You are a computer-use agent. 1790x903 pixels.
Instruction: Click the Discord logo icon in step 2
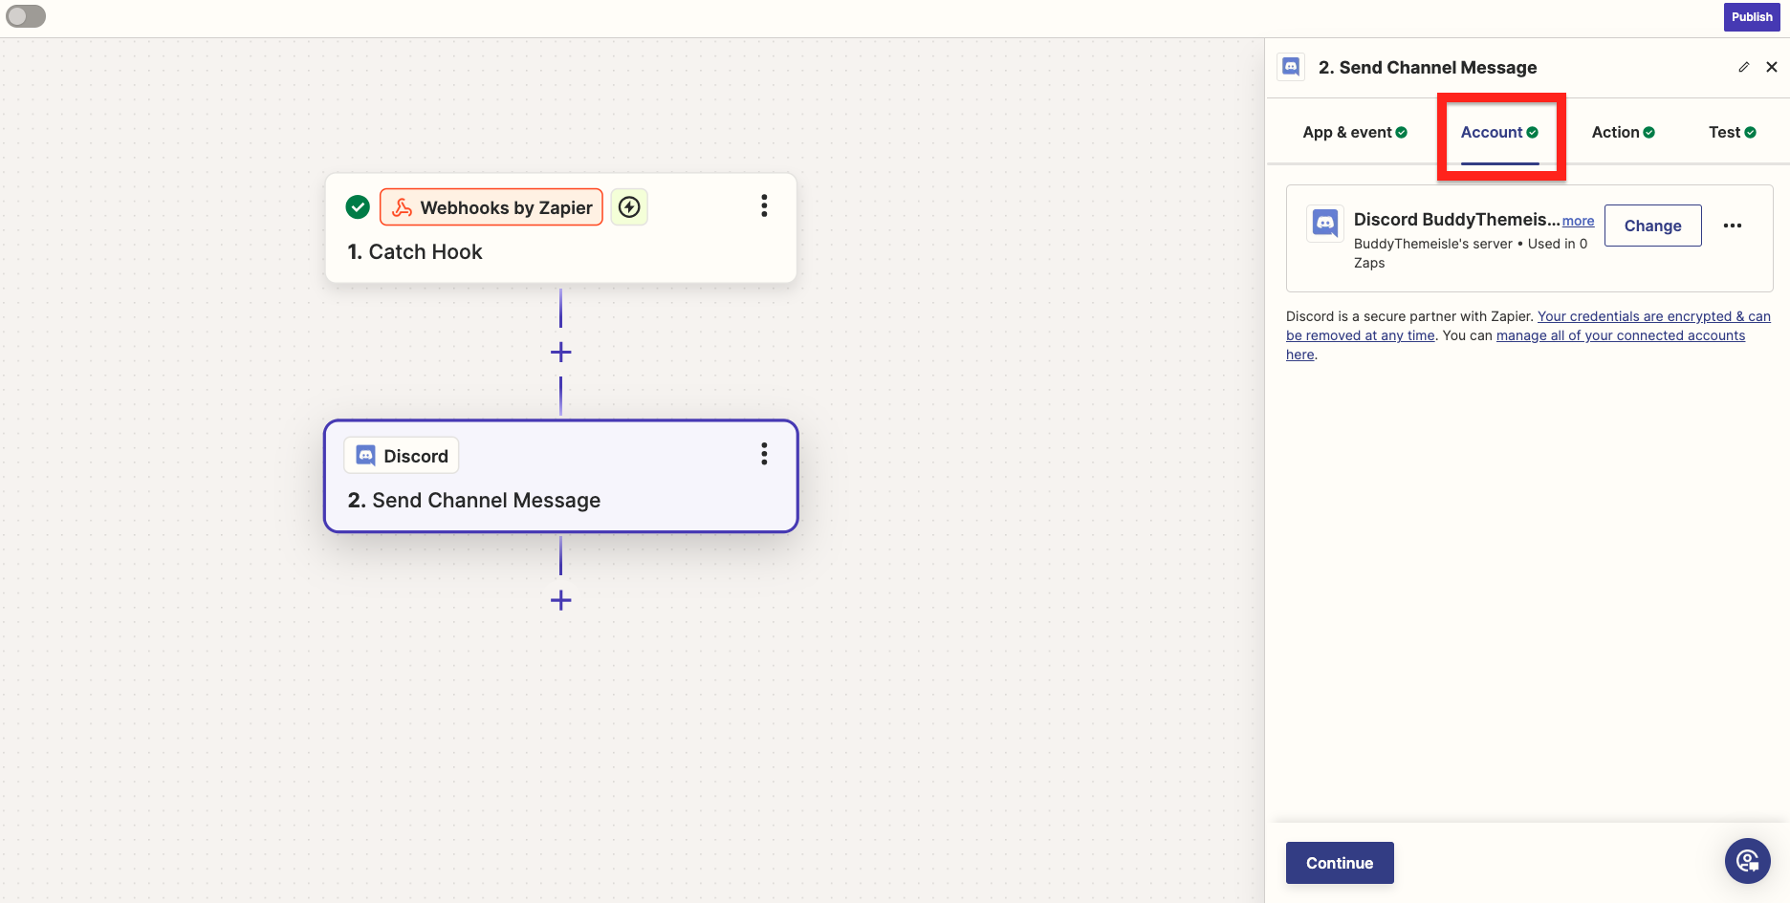[x=365, y=456]
